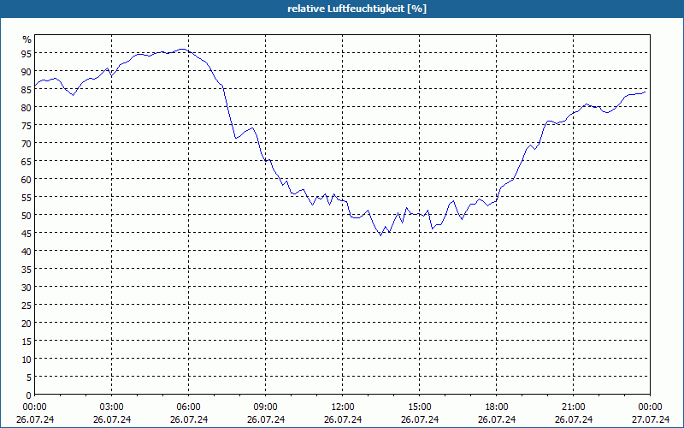Image resolution: width=684 pixels, height=428 pixels.
Task: Click the y-axis value 75
Action: [27, 125]
